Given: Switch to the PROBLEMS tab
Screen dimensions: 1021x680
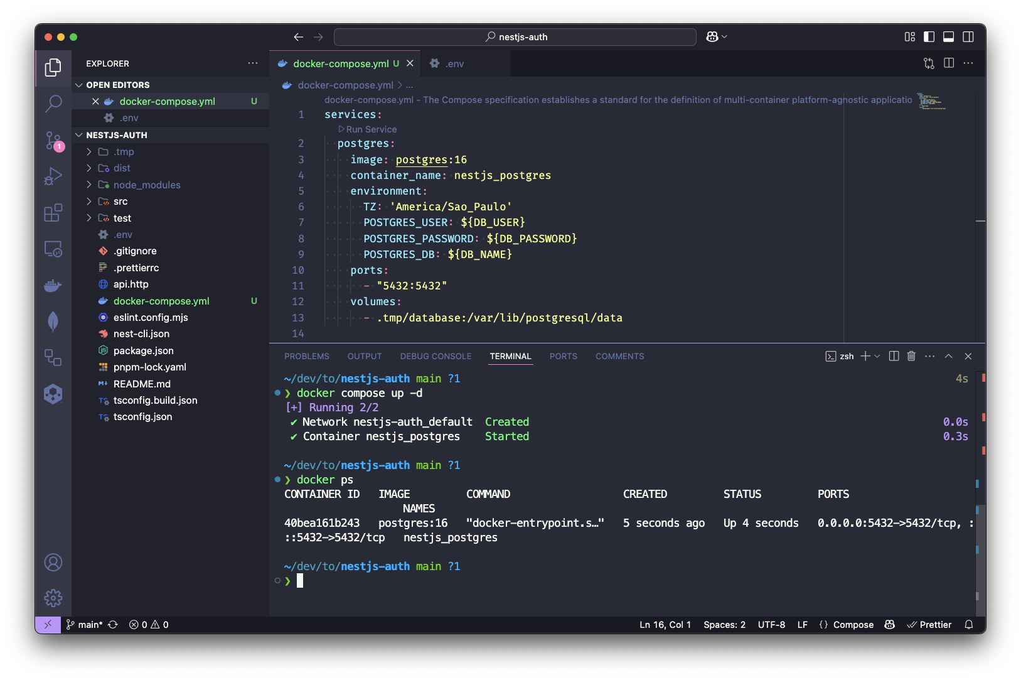Looking at the screenshot, I should tap(306, 356).
